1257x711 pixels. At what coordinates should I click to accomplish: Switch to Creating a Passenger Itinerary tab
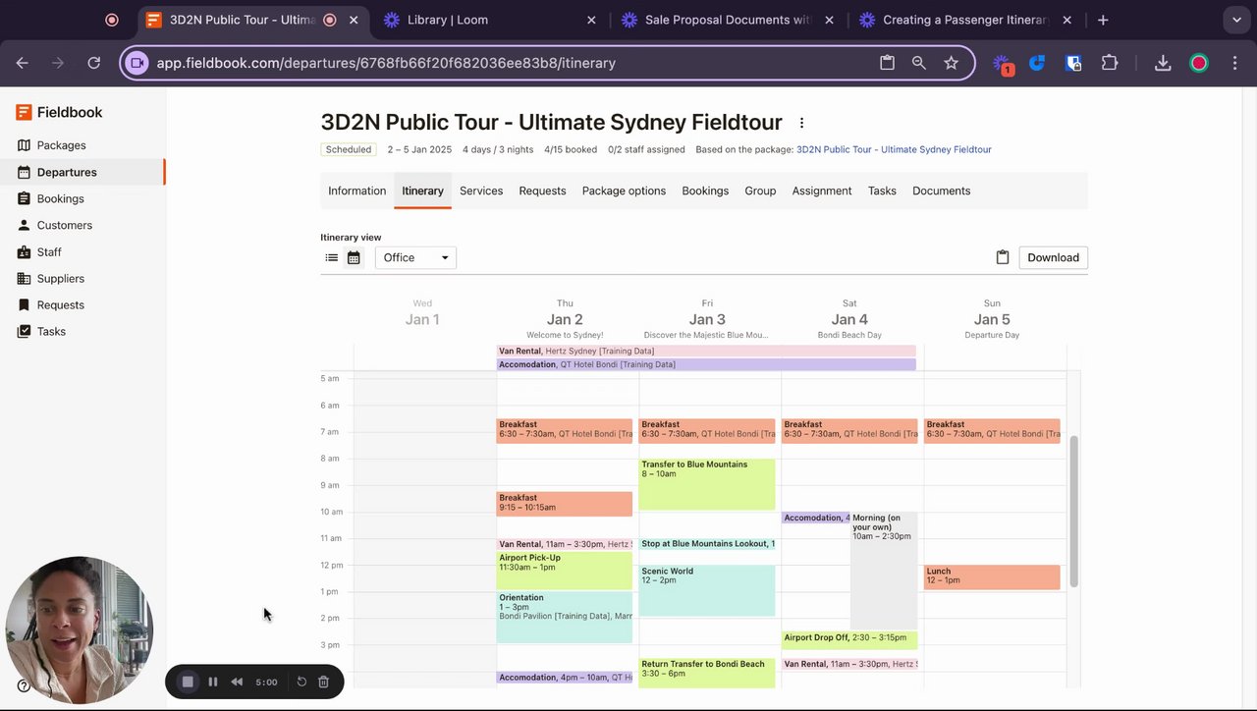966,20
